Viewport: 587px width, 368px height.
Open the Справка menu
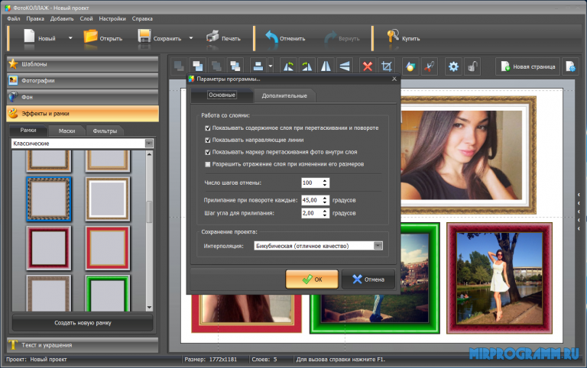(x=142, y=18)
